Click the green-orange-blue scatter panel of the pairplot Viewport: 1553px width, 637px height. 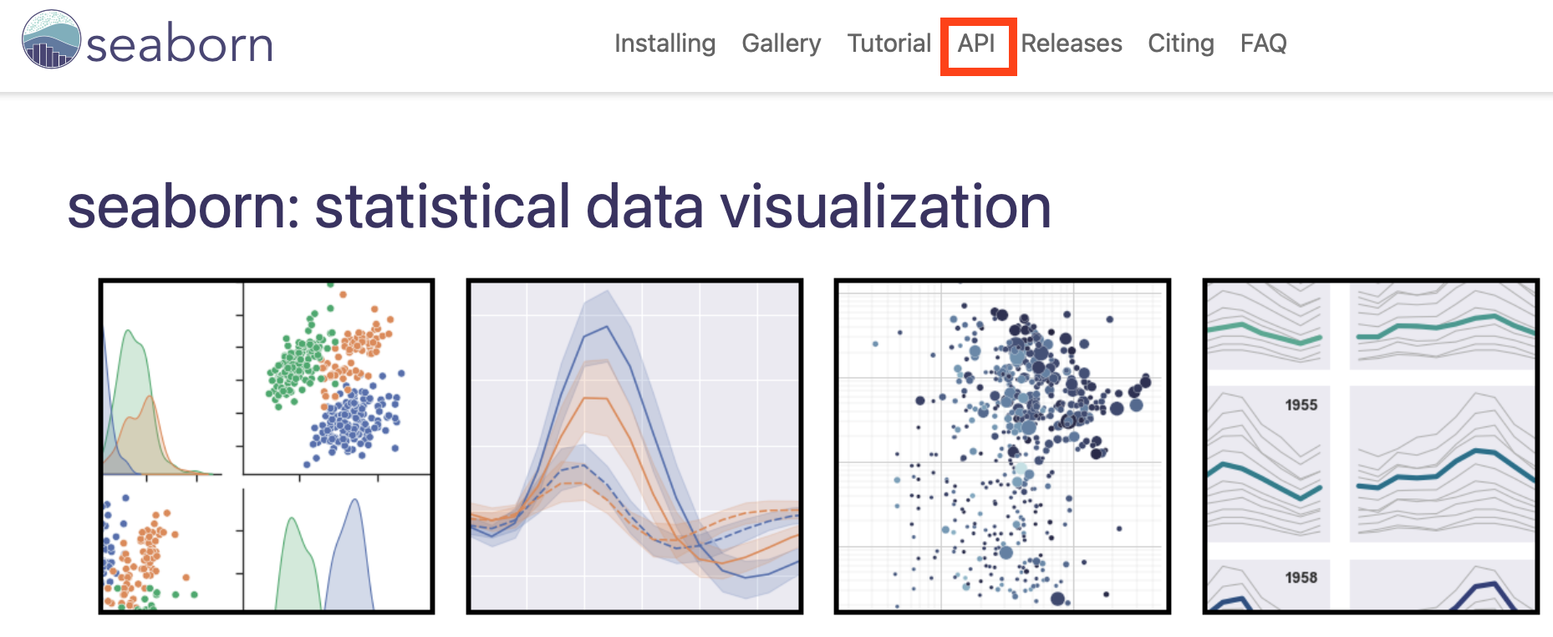coord(336,380)
